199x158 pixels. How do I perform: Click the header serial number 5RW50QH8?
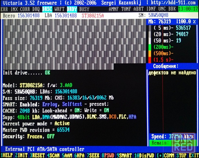(x=158, y=15)
